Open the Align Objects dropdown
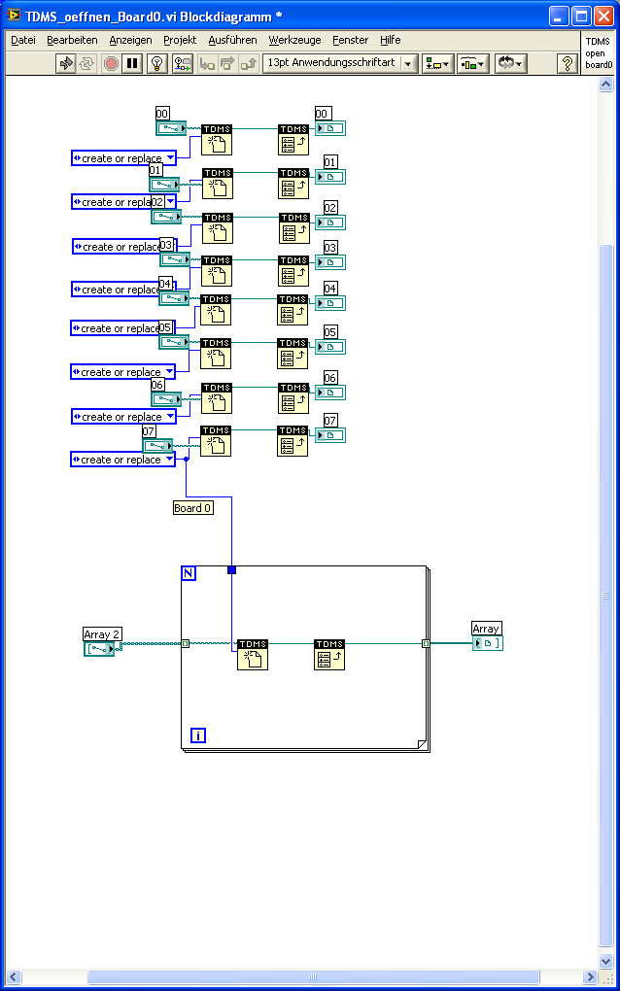The width and height of the screenshot is (620, 991). tap(437, 63)
